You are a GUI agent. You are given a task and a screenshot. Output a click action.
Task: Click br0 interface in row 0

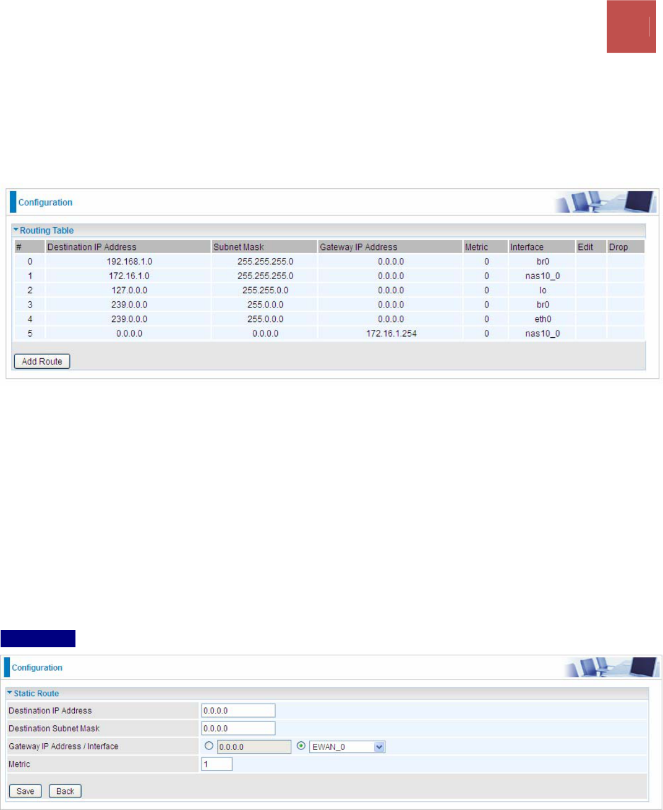pos(543,262)
